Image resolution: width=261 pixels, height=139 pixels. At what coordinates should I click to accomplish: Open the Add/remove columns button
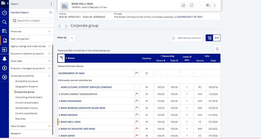pos(186,38)
